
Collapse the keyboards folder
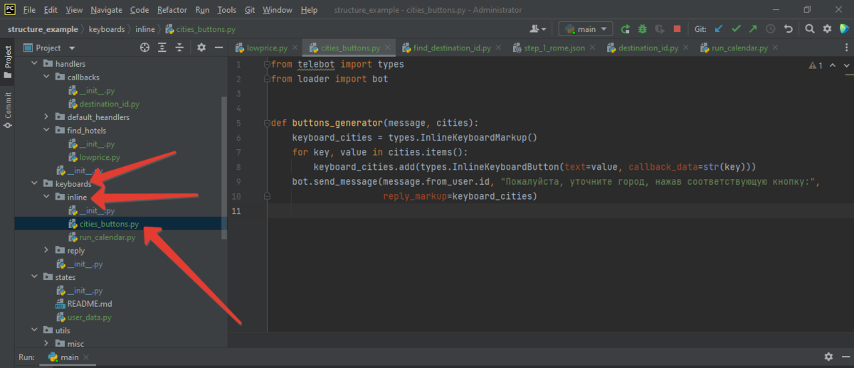pos(34,183)
